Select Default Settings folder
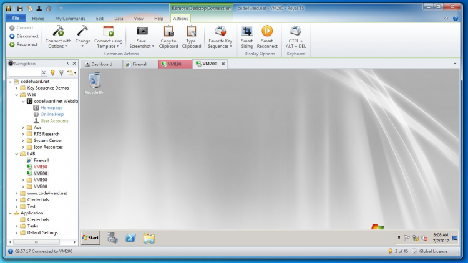The height and width of the screenshot is (263, 468). click(x=42, y=232)
